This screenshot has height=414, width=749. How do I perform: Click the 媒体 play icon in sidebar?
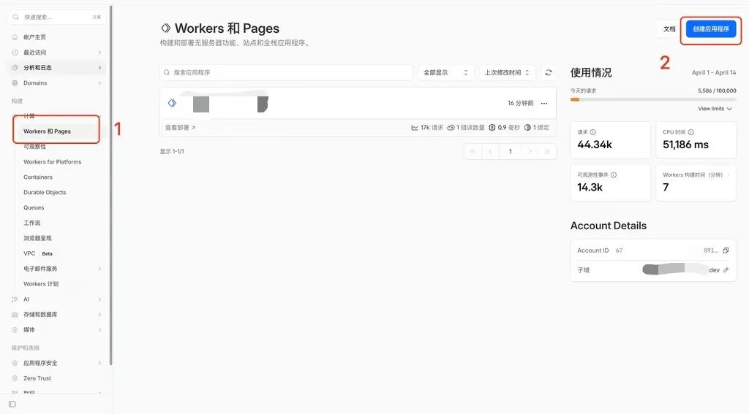coord(15,330)
